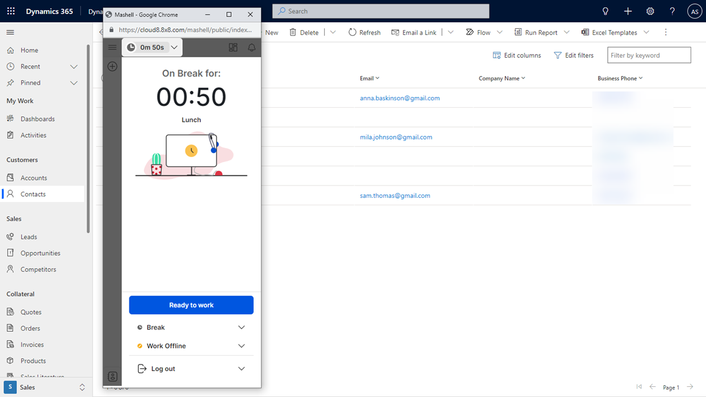Select the Edit columns icon
Screen dimensions: 706x397
[x=496, y=54]
